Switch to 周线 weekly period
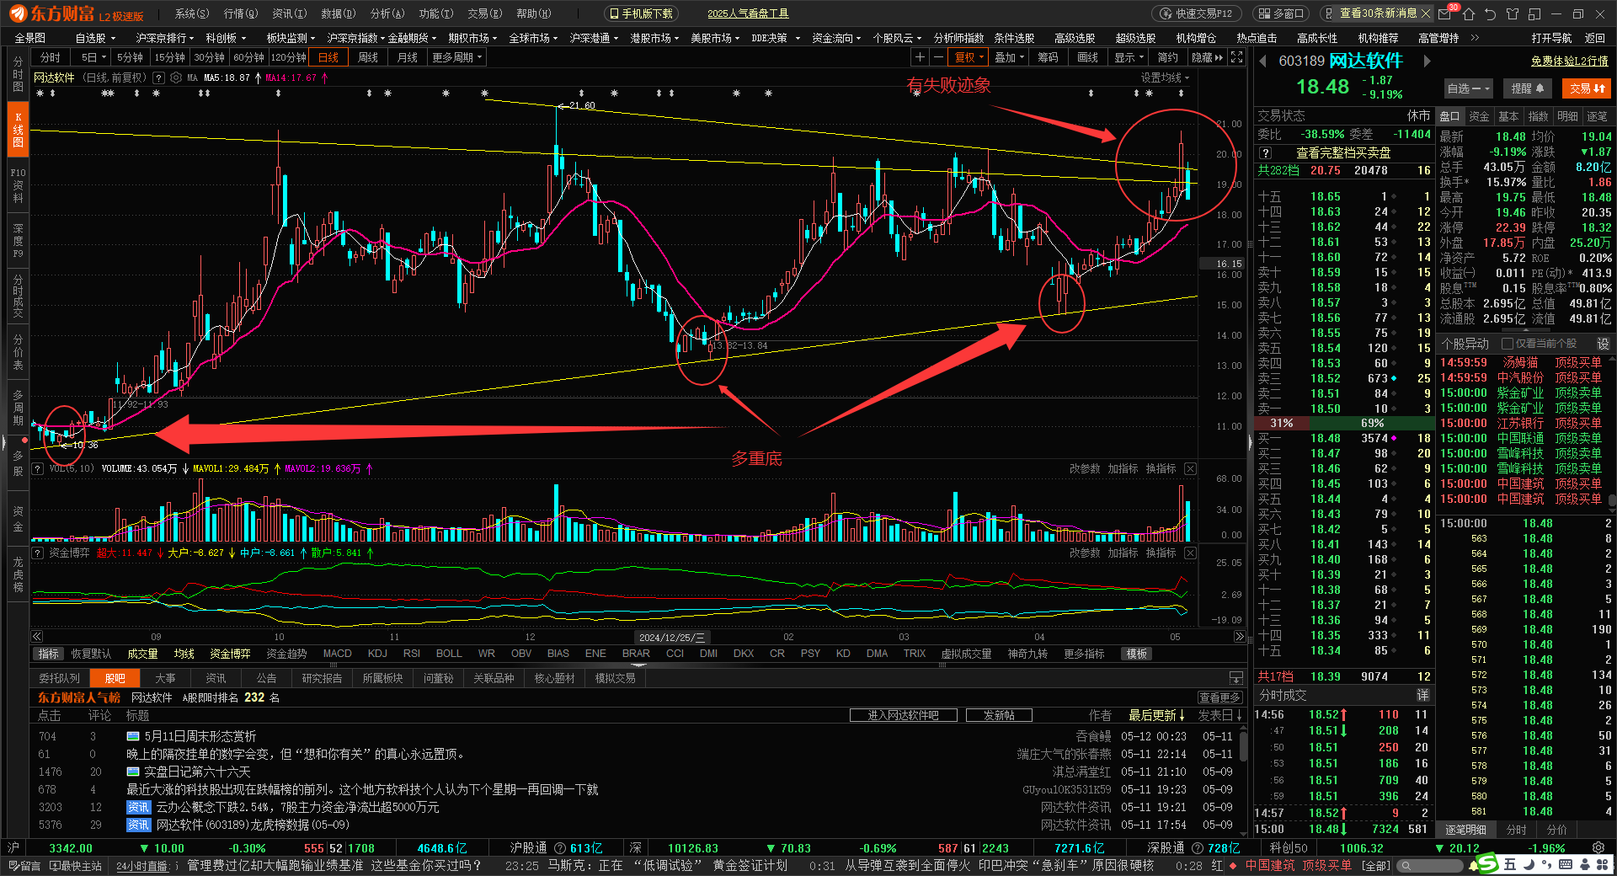Screen dimensions: 1617x876 [368, 57]
